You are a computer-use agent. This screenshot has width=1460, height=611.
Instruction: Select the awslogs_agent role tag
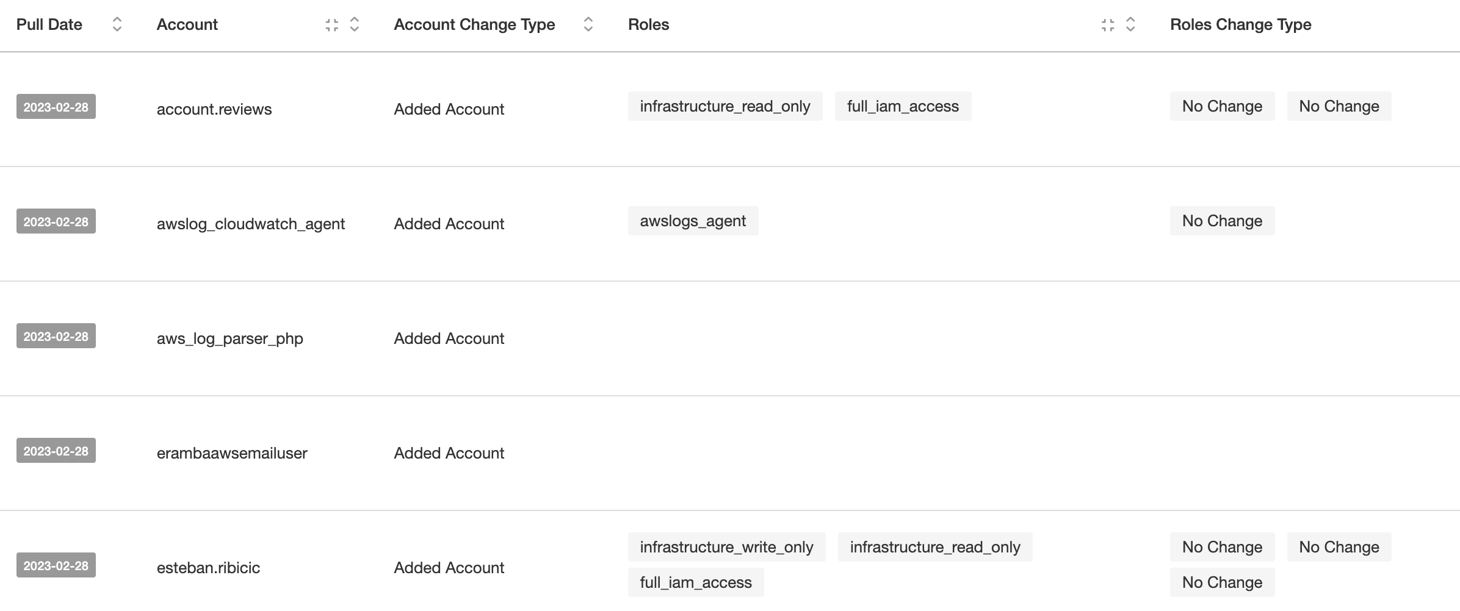pos(693,221)
